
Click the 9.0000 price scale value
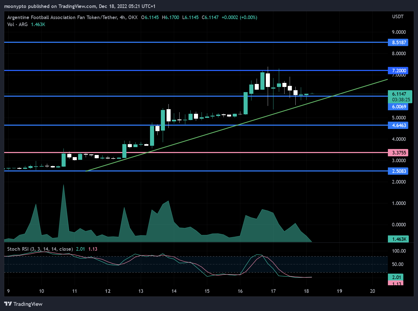[x=399, y=32]
